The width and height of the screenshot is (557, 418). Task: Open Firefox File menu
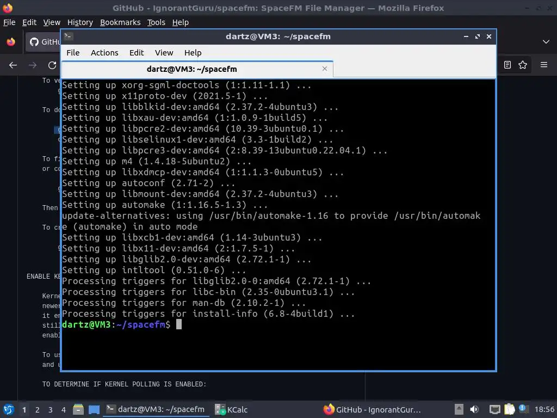click(9, 22)
